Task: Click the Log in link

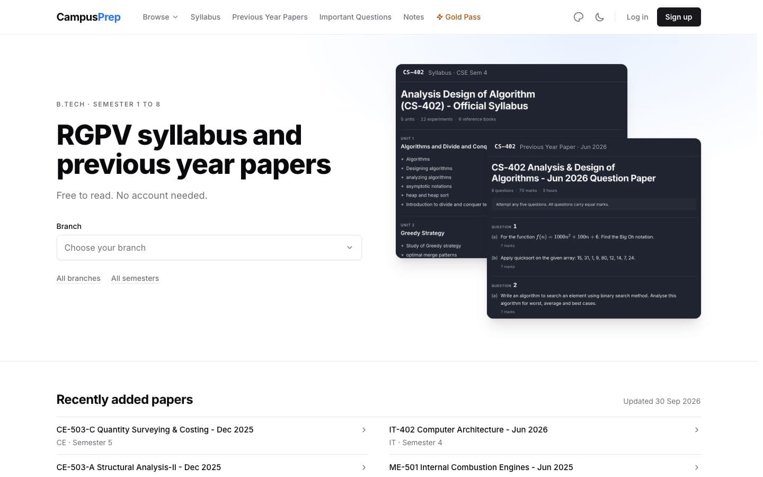Action: point(637,17)
